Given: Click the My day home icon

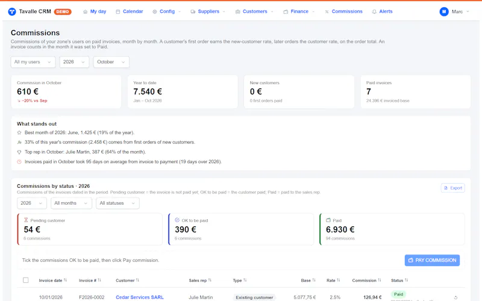Looking at the screenshot, I should click(85, 11).
